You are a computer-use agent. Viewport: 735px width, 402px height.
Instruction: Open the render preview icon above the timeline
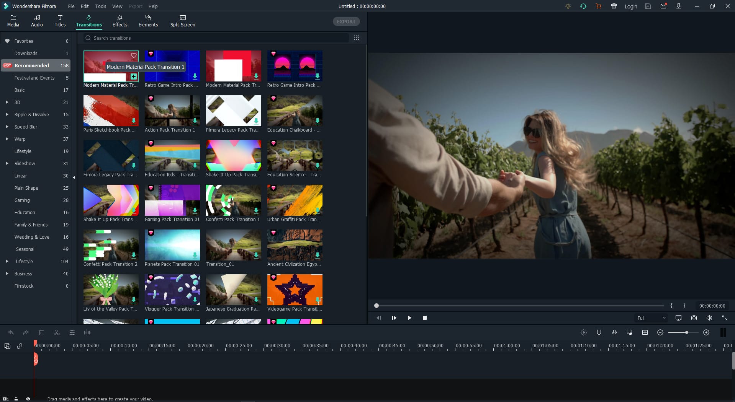[583, 332]
